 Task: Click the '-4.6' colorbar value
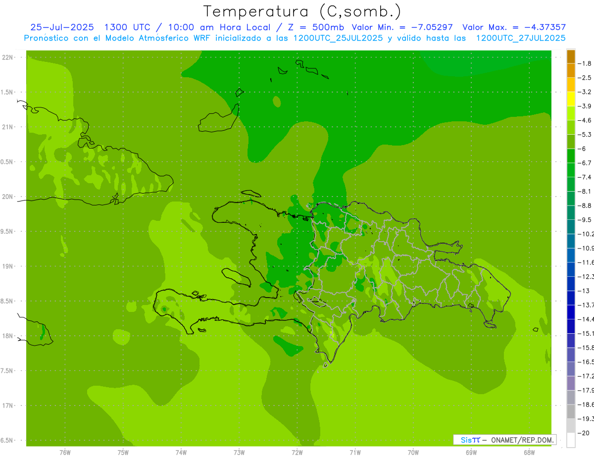585,120
